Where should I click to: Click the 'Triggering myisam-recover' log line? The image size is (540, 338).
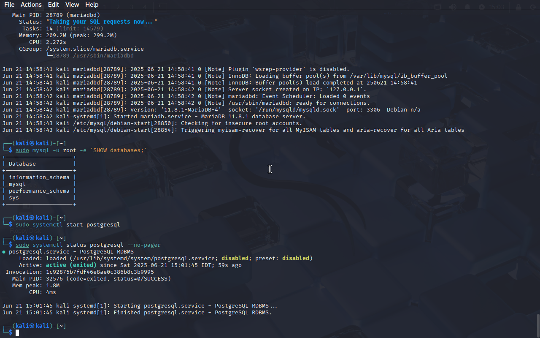(233, 130)
